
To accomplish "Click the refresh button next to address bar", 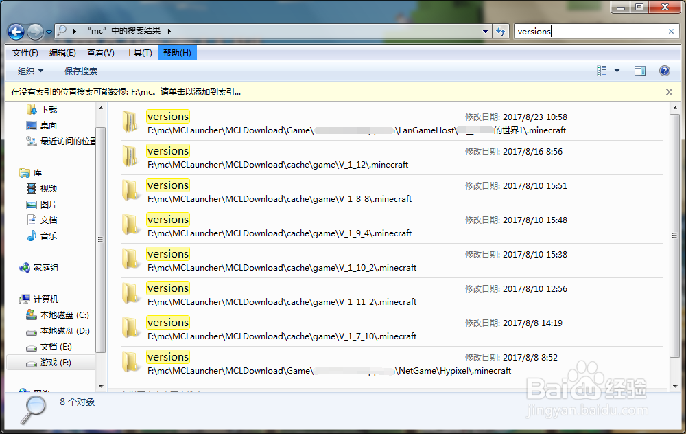I will pyautogui.click(x=501, y=32).
